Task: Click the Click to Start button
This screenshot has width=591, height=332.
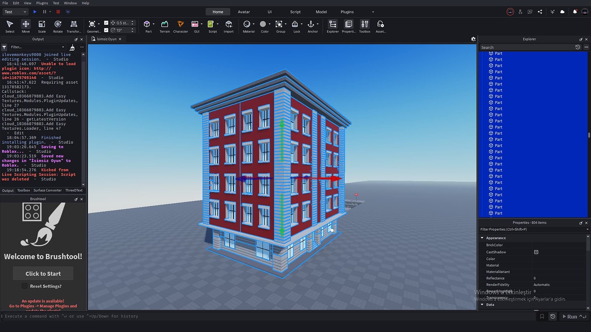Action: point(43,274)
